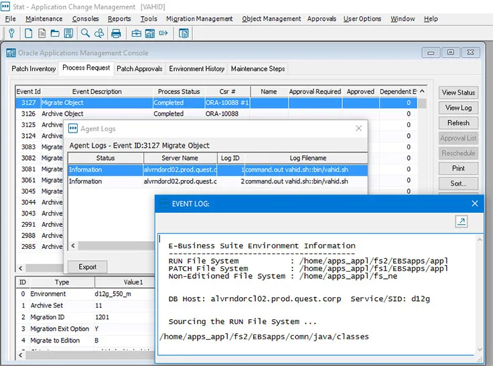Open the Object Management menu
The image size is (493, 366).
click(x=271, y=19)
